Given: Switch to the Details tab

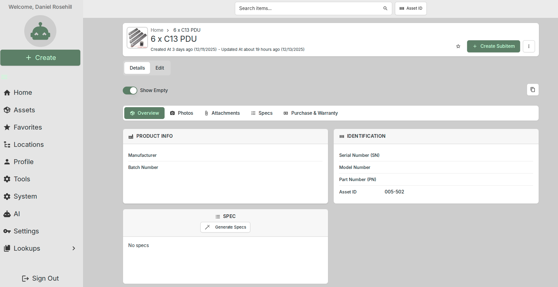Looking at the screenshot, I should pos(137,68).
